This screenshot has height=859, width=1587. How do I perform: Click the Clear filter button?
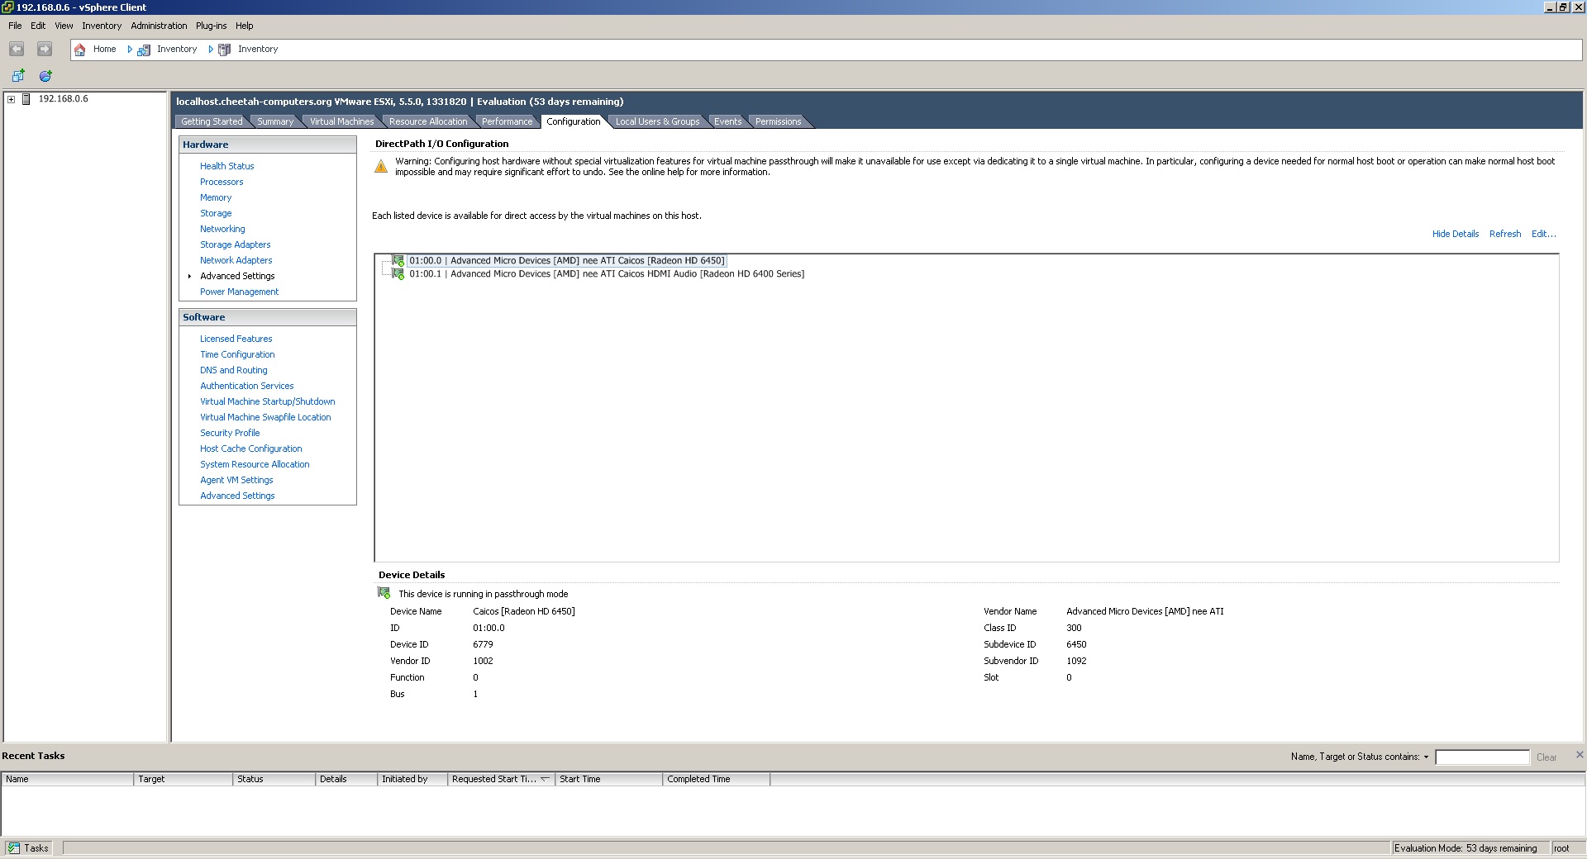coord(1546,757)
